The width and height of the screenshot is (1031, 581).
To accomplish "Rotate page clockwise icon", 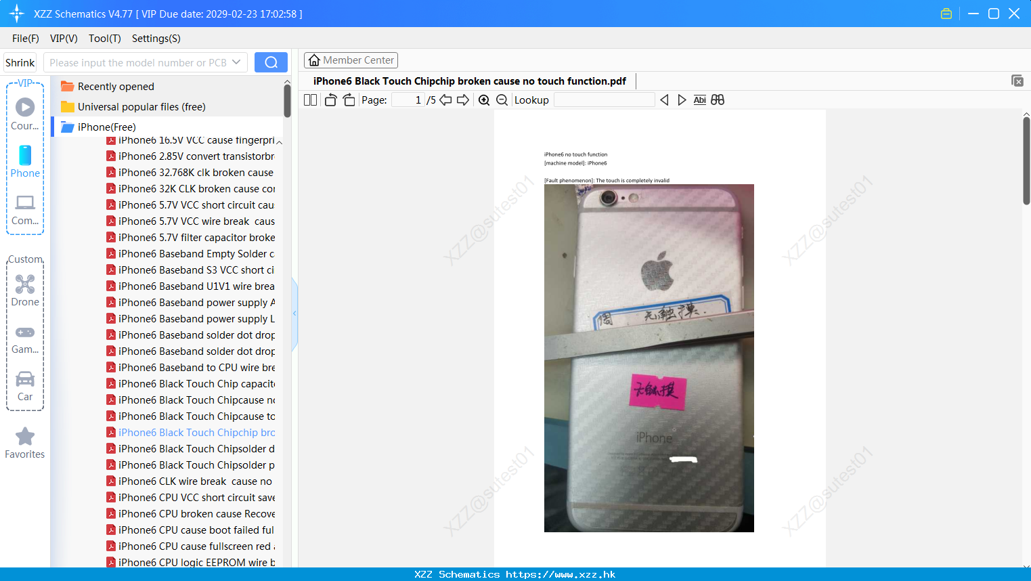I will 349,100.
